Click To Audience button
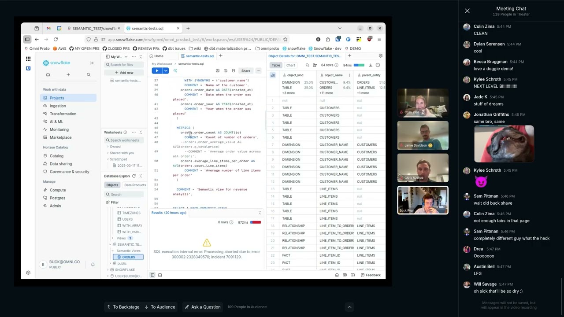This screenshot has width=564, height=317. point(160,307)
